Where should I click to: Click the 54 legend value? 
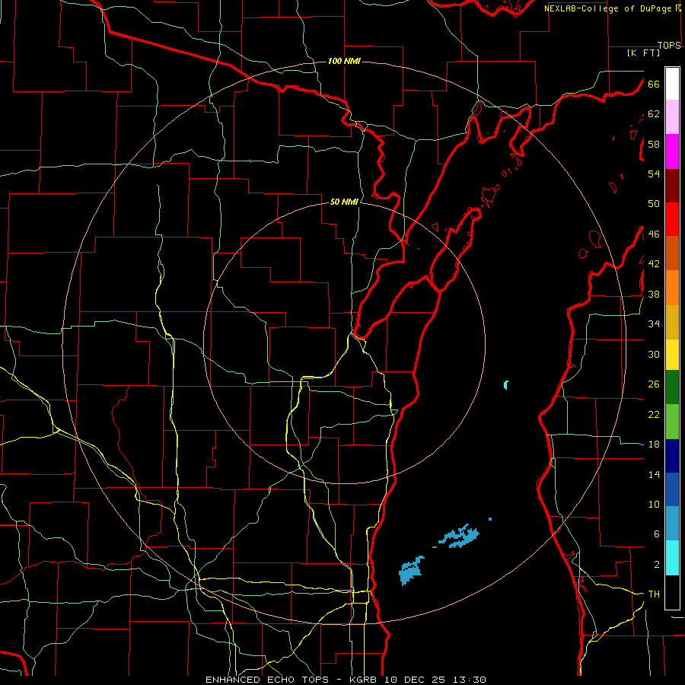tap(654, 174)
